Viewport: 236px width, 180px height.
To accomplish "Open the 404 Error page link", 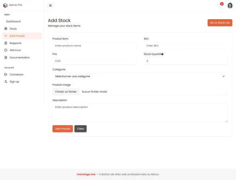I will (22, 50).
